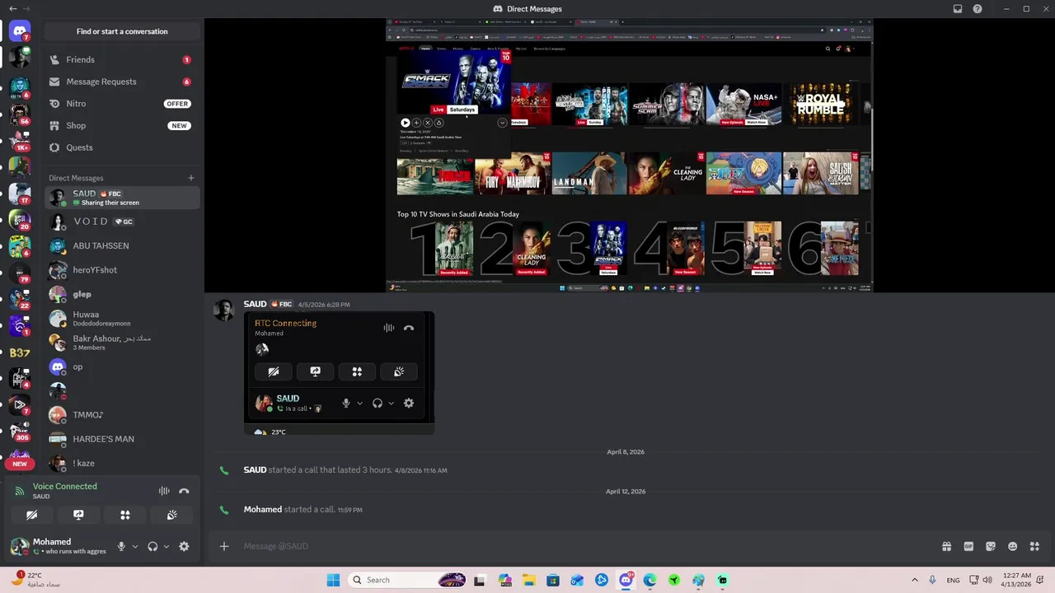Viewport: 1055px width, 593px height.
Task: Open the HARDEE'S MAN direct message
Action: [122, 439]
